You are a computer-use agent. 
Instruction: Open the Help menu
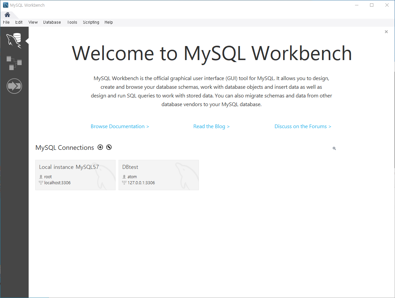click(109, 22)
